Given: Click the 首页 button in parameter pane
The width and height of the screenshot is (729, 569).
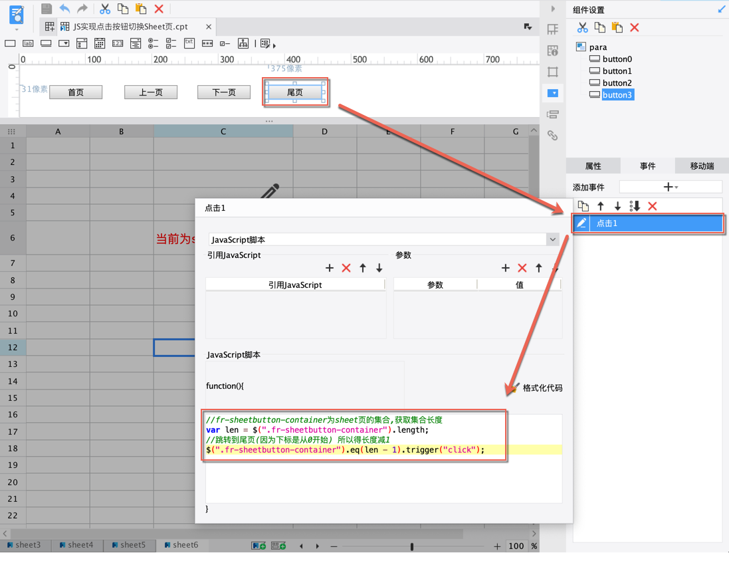Looking at the screenshot, I should [76, 92].
